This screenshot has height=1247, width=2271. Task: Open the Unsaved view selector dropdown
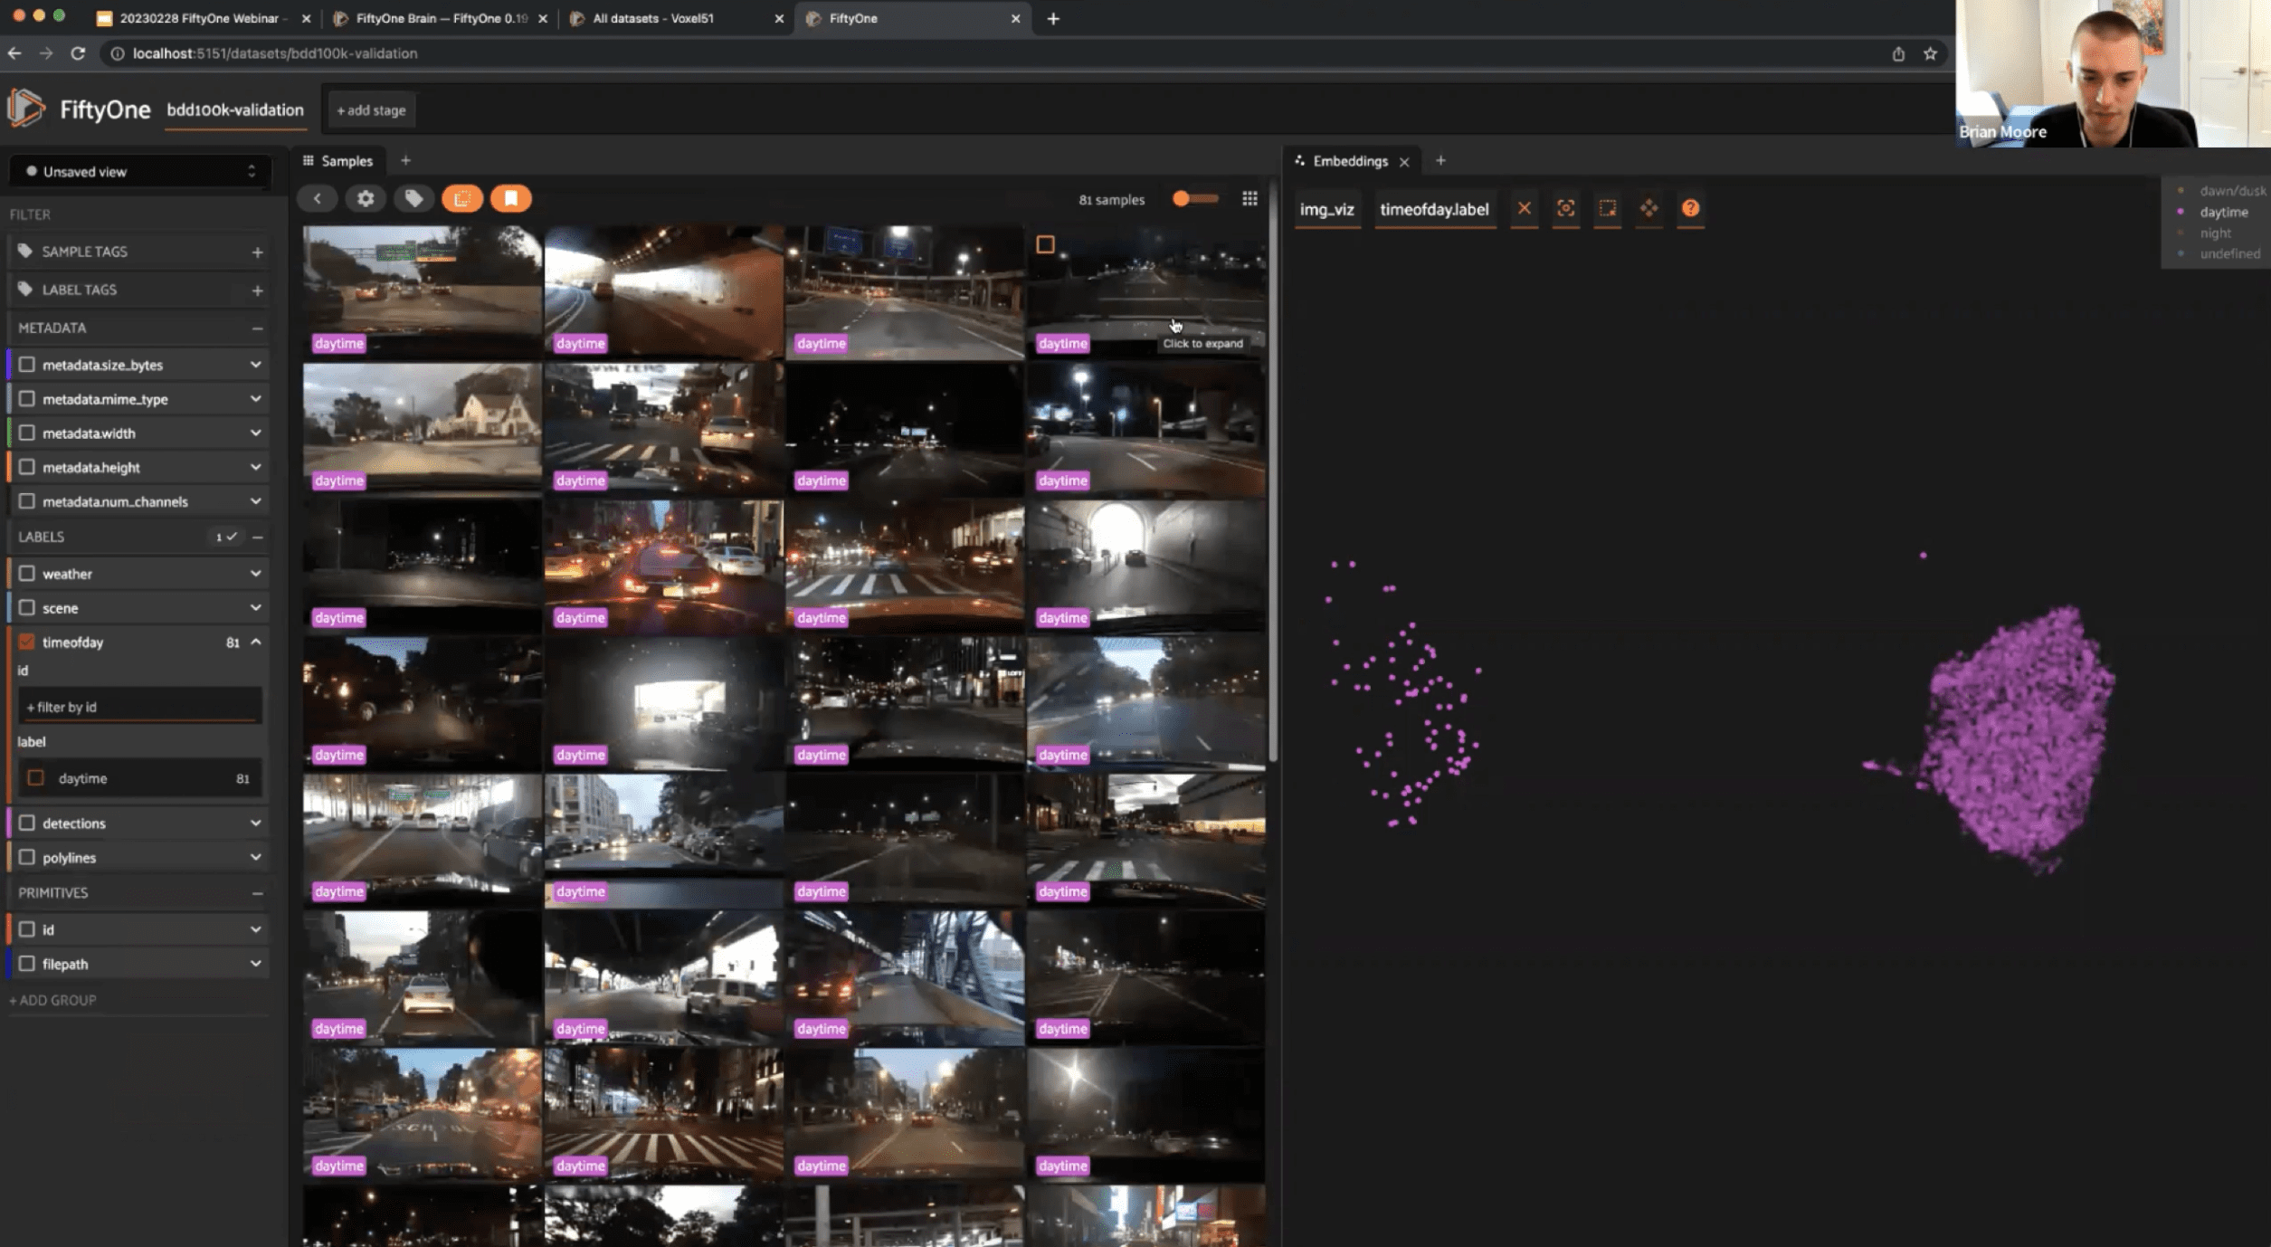140,171
